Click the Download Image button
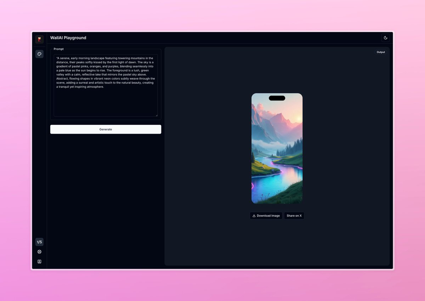The width and height of the screenshot is (425, 301). tap(266, 216)
